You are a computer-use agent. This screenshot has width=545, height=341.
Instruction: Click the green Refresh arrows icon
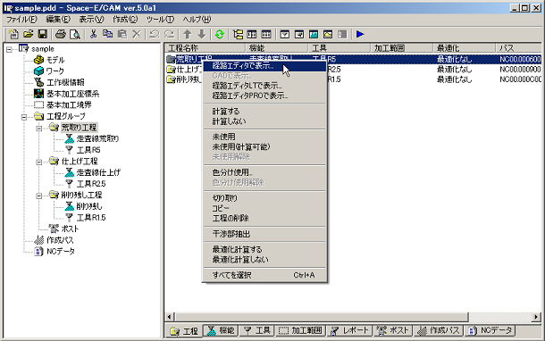(x=220, y=34)
